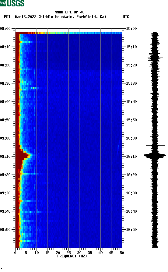The height and width of the screenshot is (272, 168).
Task: Click the 50 Hz frequency tick label
Action: [x=122, y=253]
